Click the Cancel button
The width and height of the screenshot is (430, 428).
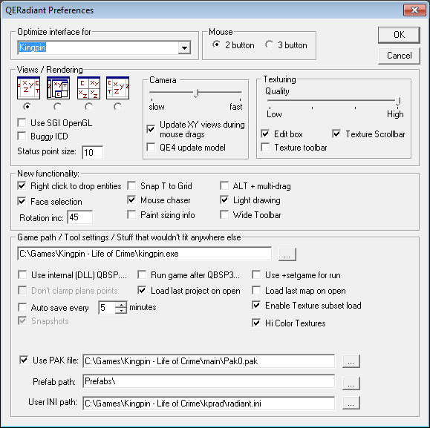coord(399,56)
